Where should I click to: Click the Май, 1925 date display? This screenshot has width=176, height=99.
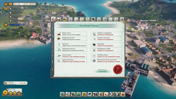point(12,90)
